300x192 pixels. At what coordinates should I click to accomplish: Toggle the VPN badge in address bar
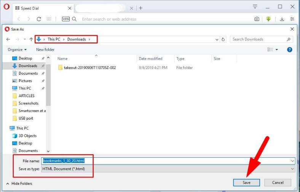coord(65,19)
